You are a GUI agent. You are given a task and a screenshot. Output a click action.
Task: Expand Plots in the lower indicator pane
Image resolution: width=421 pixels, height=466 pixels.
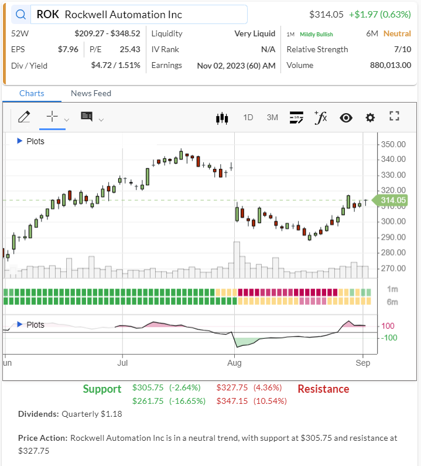[x=30, y=325]
